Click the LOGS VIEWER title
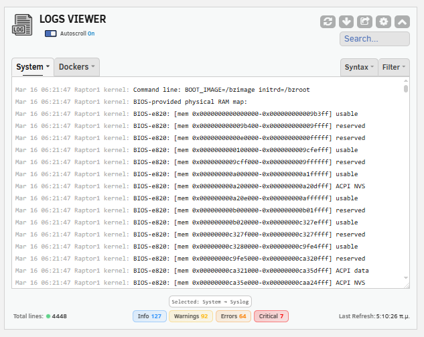The height and width of the screenshot is (337, 424). click(73, 19)
